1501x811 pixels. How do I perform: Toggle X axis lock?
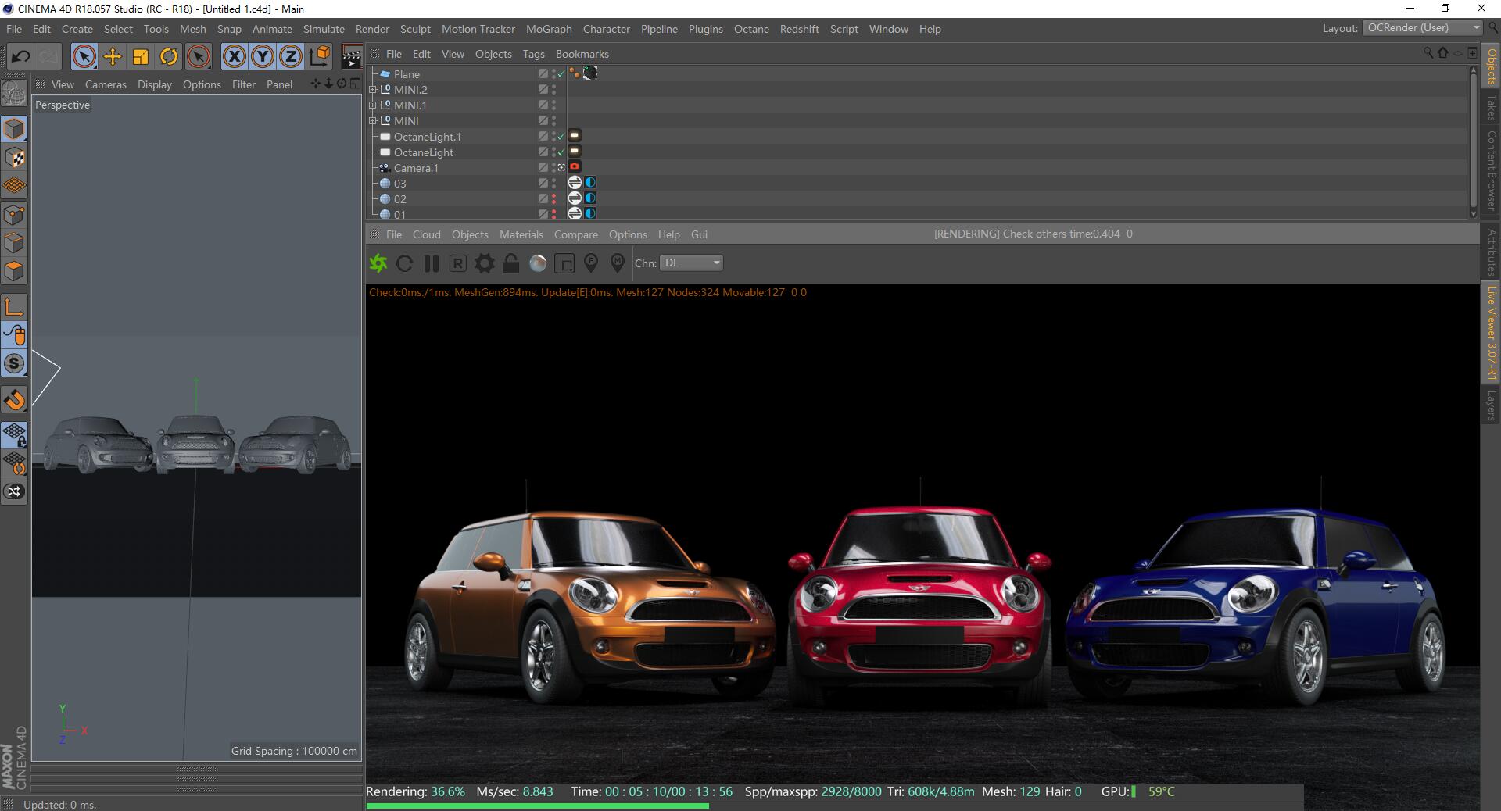point(235,56)
